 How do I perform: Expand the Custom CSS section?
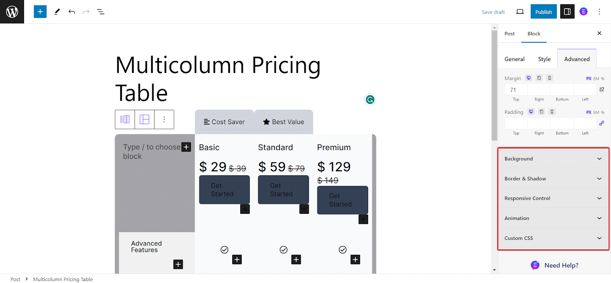553,238
